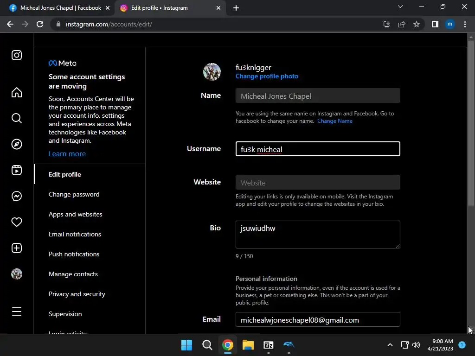
Task: Open File Explorer from taskbar
Action: click(x=248, y=345)
